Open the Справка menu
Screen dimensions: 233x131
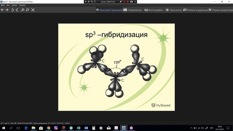click(x=22, y=5)
